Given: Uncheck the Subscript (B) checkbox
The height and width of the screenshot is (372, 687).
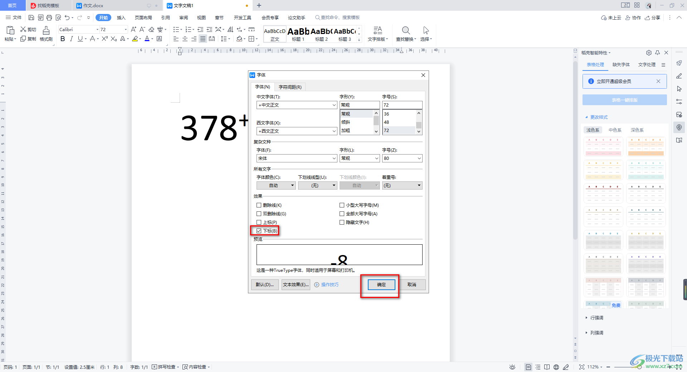Looking at the screenshot, I should coord(259,231).
